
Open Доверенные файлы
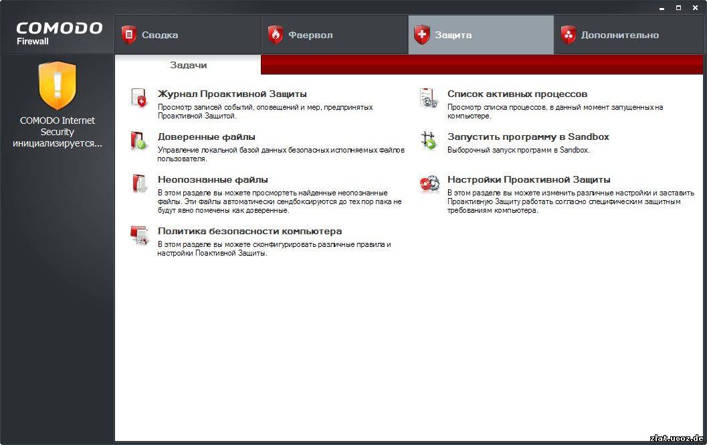(x=207, y=137)
